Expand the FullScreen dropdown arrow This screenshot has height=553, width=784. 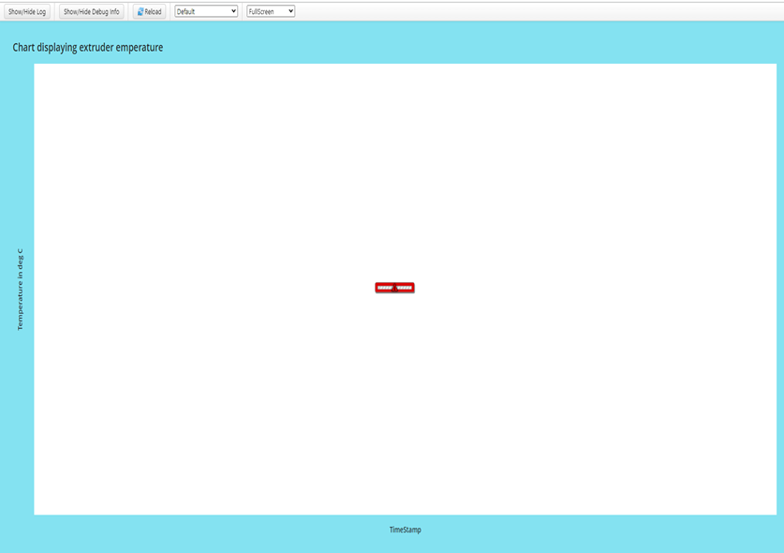(x=290, y=11)
